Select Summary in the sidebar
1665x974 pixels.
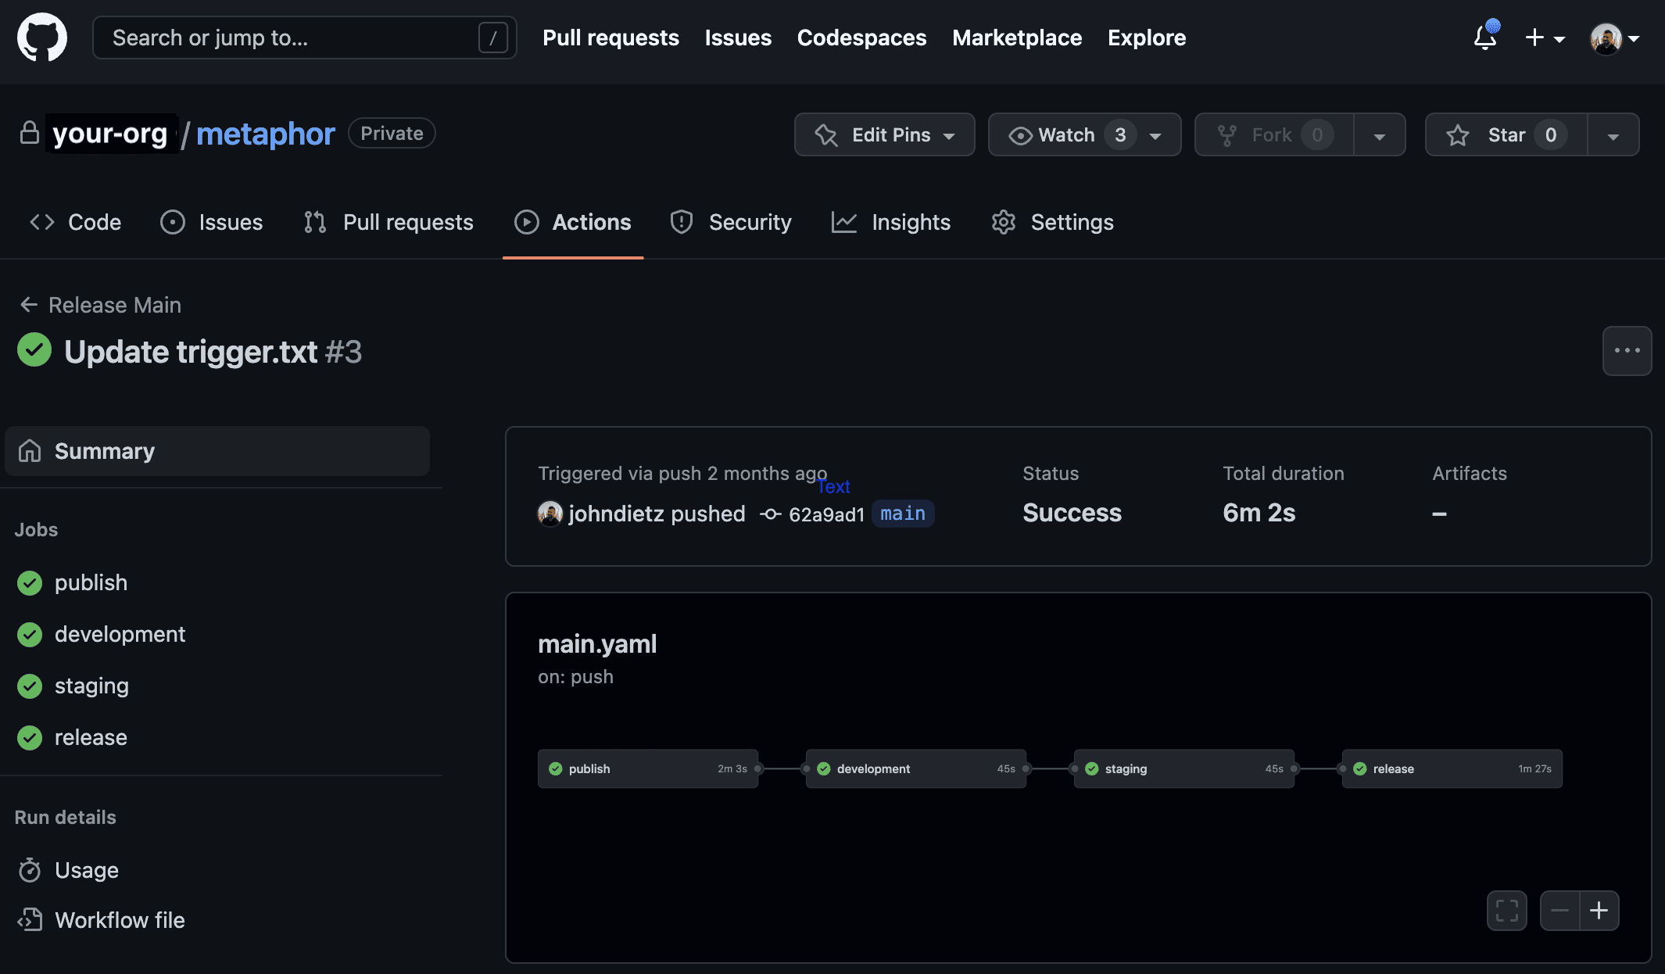(217, 451)
